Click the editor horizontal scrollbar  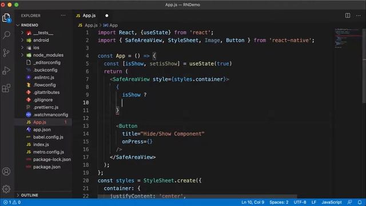pyautogui.click(x=197, y=197)
